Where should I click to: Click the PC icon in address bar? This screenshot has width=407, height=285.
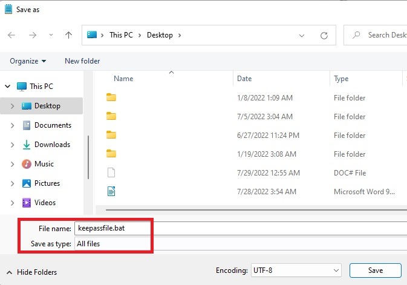coord(92,35)
